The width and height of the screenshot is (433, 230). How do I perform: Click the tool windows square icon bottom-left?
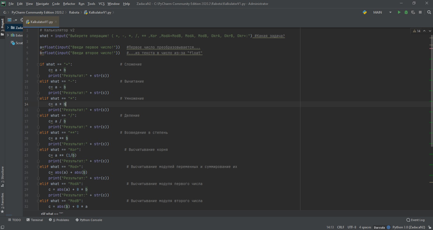tap(2, 227)
